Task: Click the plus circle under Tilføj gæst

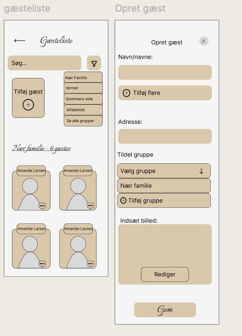Action: [28, 105]
